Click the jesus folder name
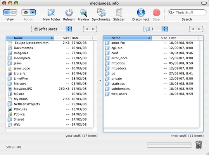 pos(17,63)
